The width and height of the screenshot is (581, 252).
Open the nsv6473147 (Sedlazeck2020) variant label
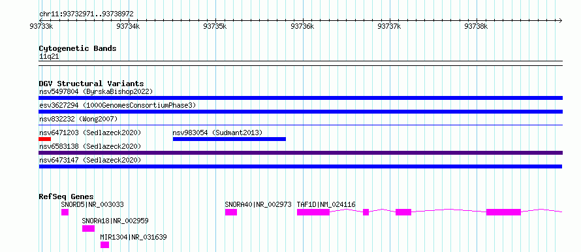(x=90, y=160)
